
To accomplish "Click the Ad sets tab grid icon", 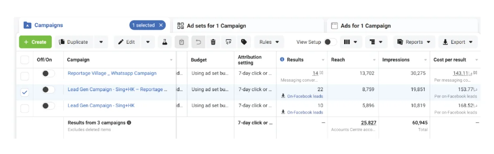I will 181,26.
